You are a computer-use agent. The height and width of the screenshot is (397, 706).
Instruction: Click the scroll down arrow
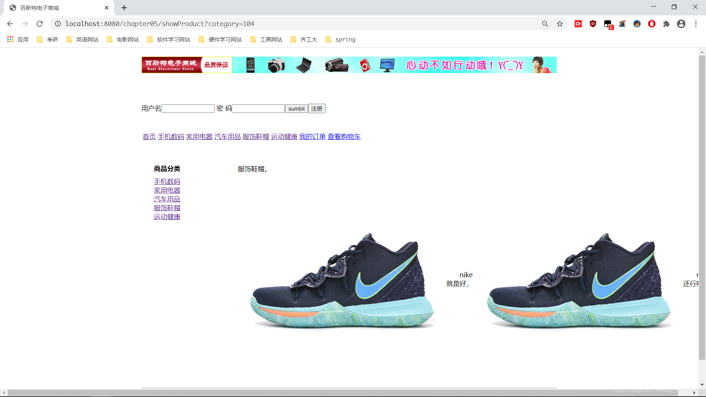point(702,385)
